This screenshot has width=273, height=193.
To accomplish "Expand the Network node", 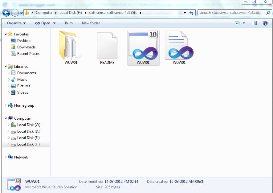I will click(x=6, y=157).
